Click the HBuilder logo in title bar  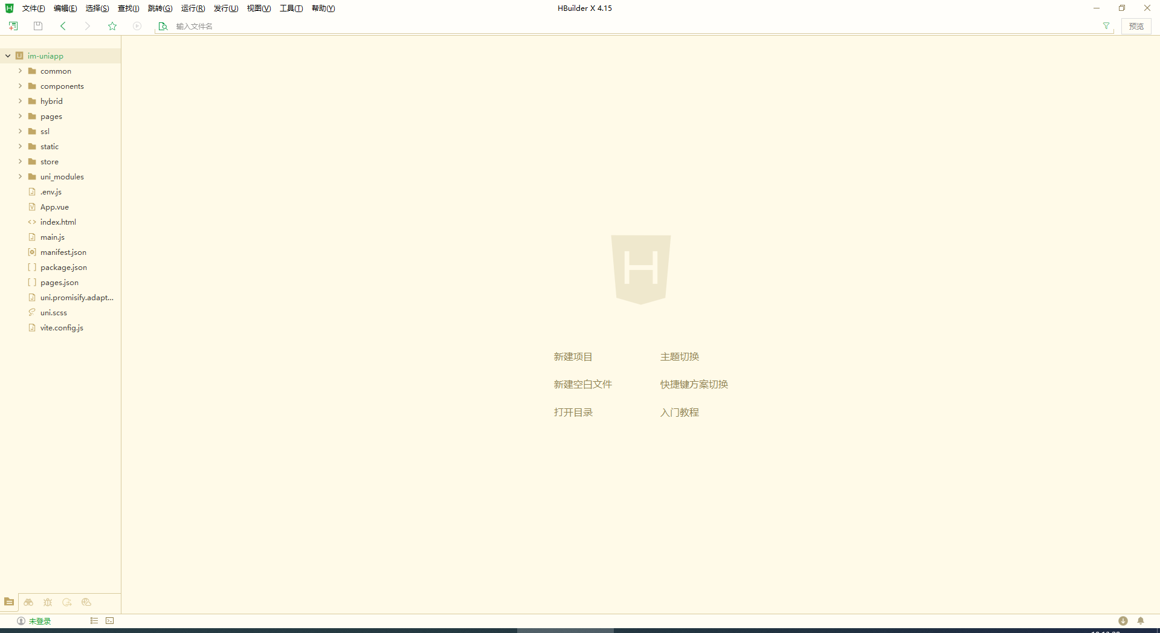(x=9, y=8)
